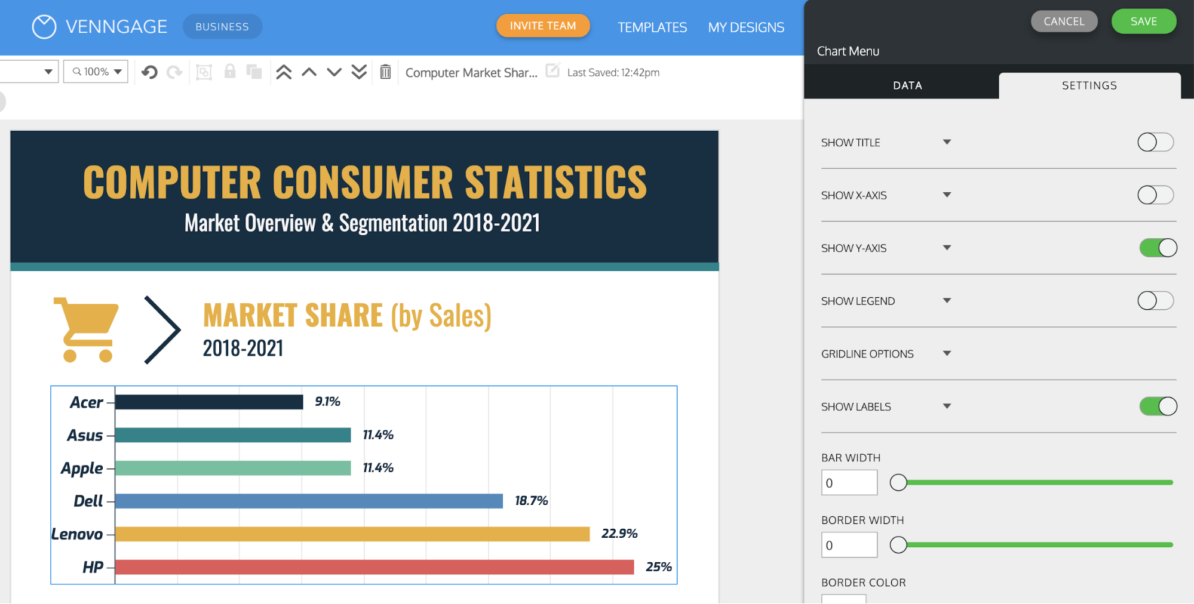1194x604 pixels.
Task: Click the Cancel button
Action: (1064, 21)
